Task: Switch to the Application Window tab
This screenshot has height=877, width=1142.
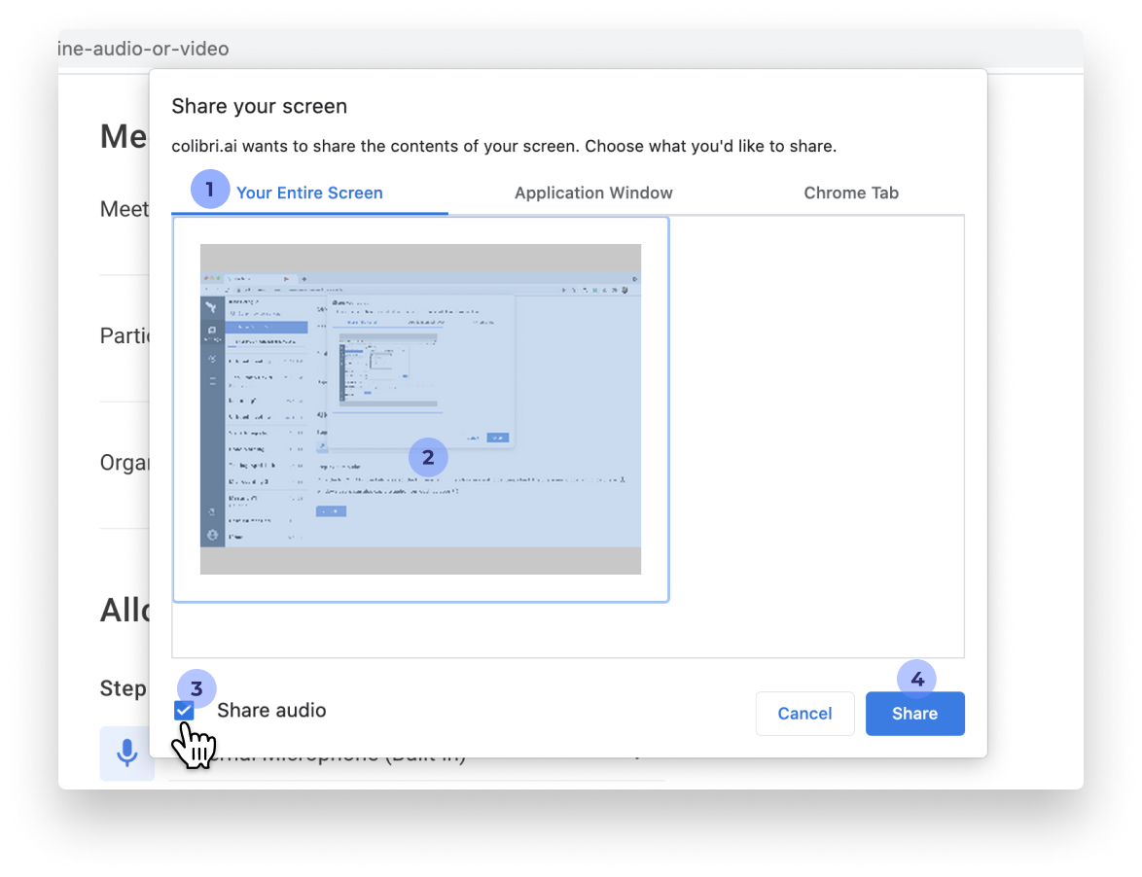Action: pos(593,193)
